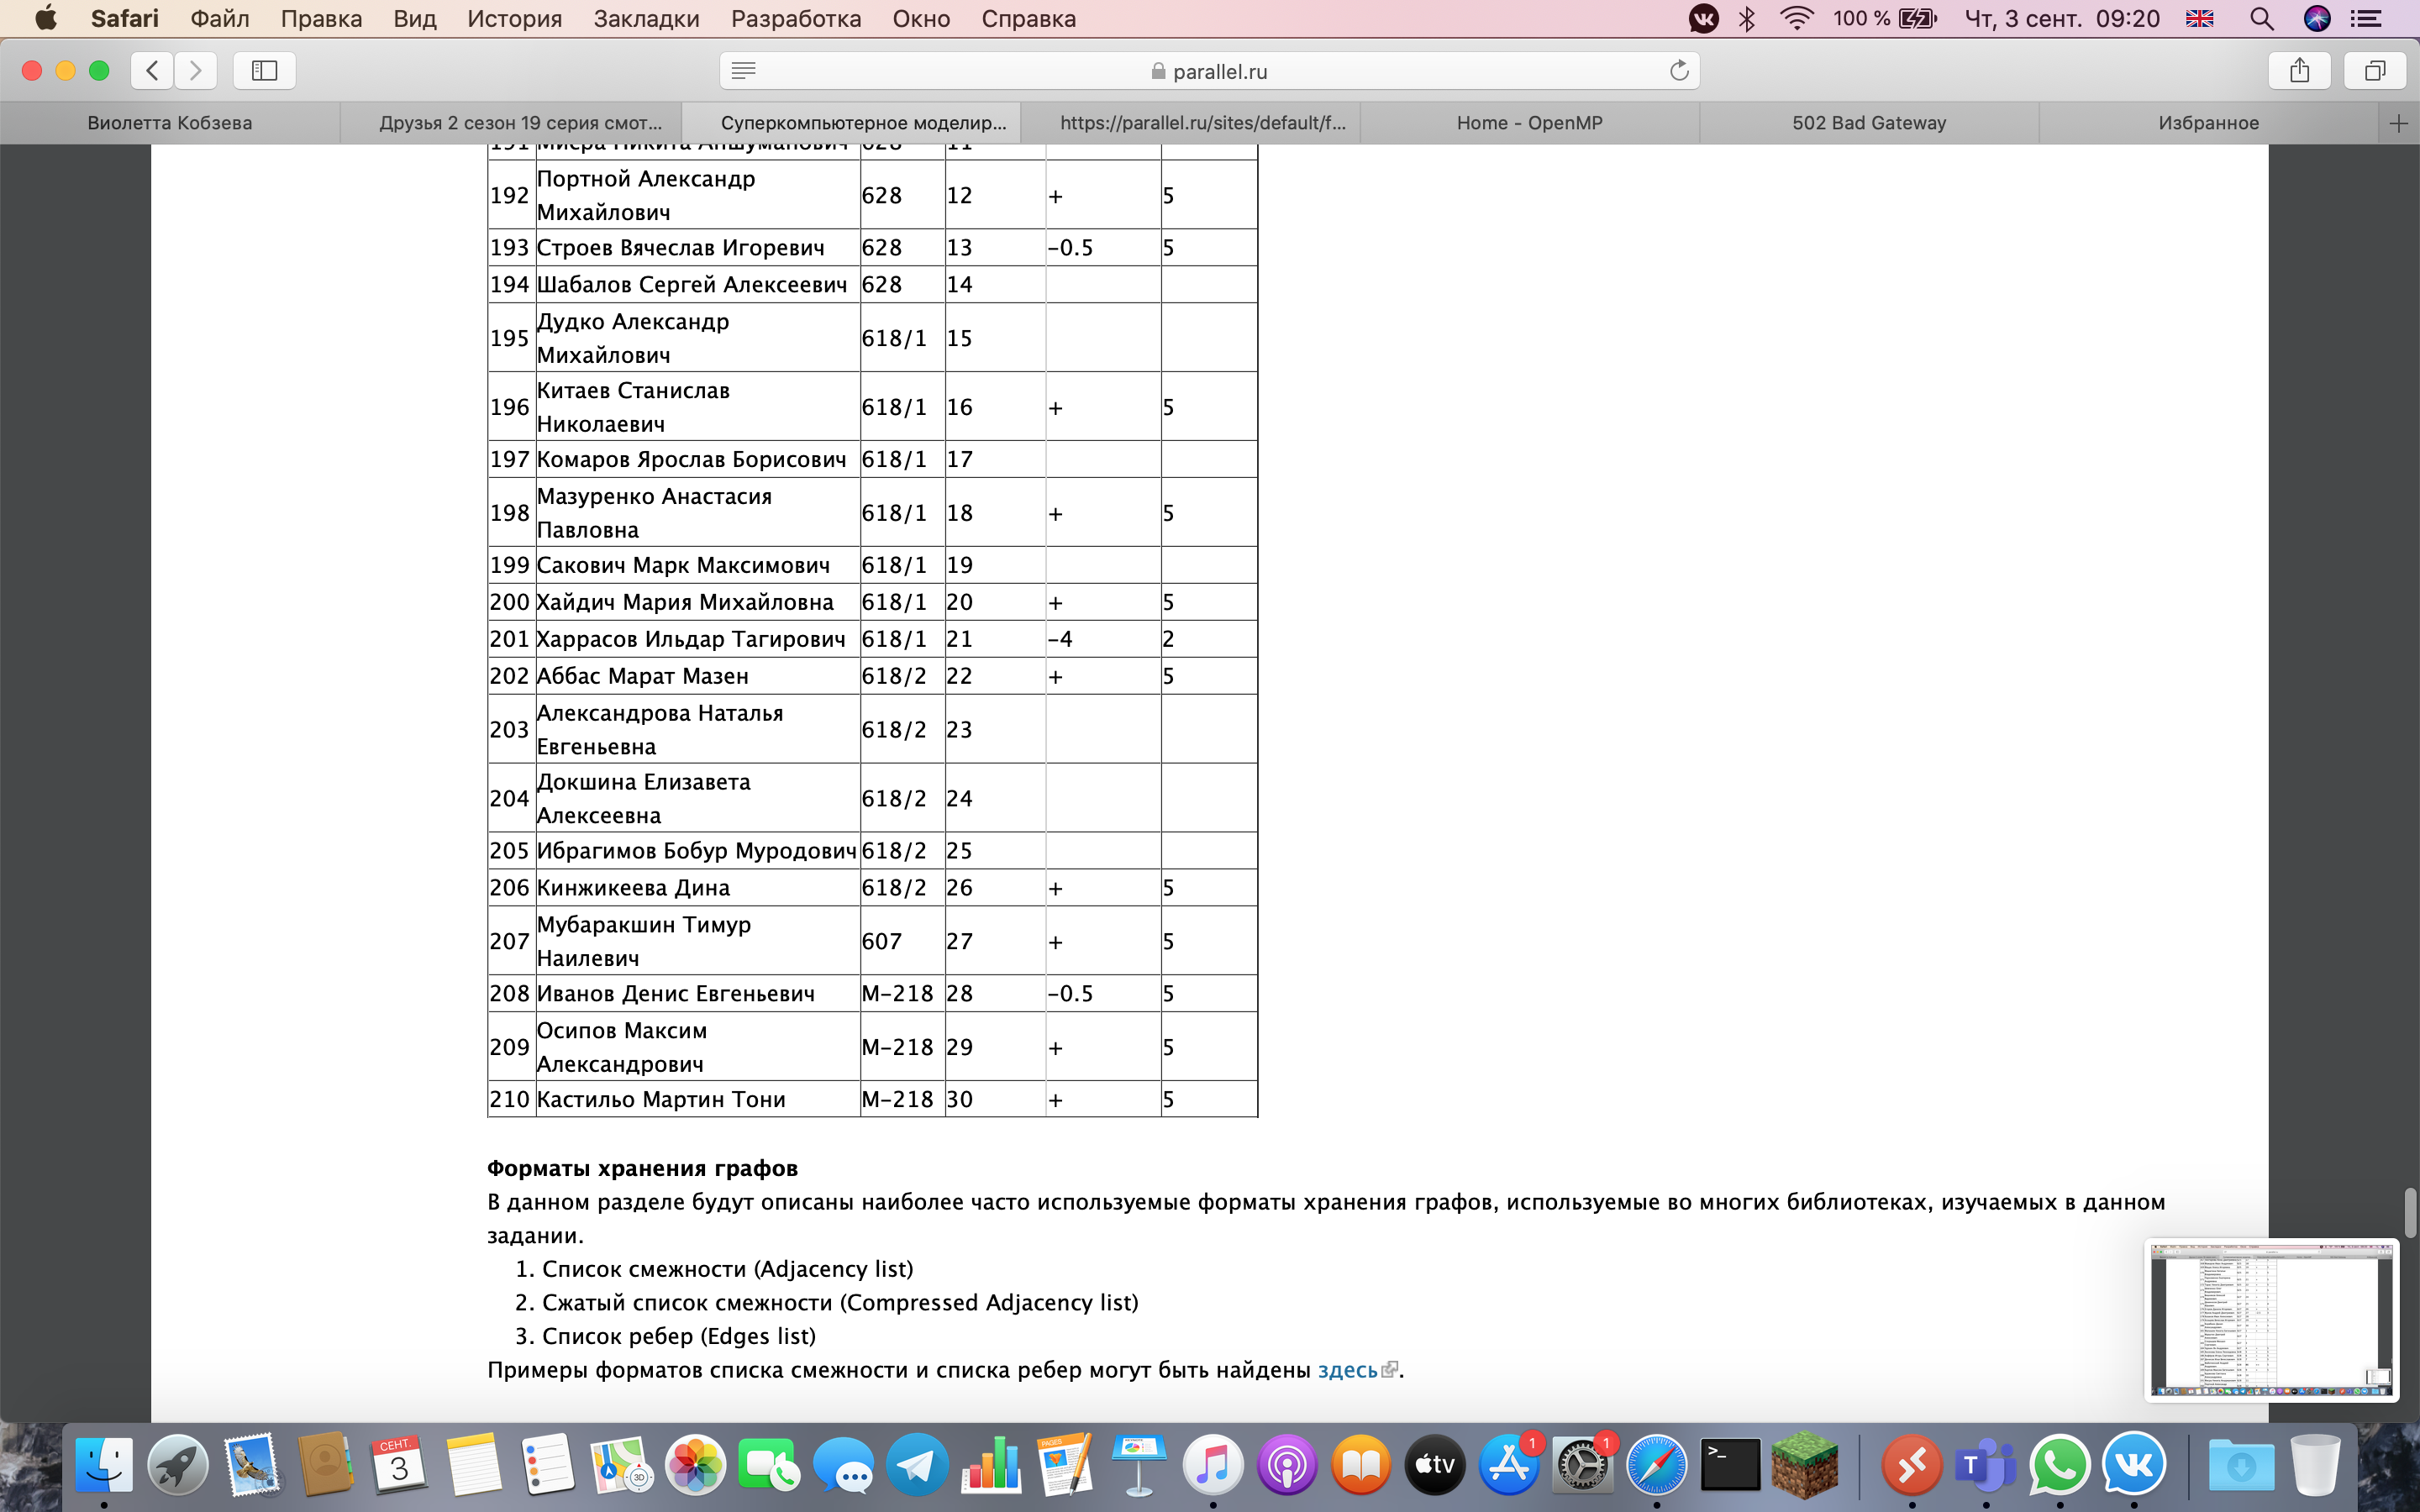Image resolution: width=2420 pixels, height=1512 pixels.
Task: Open Spotlight search in menu bar
Action: (2261, 18)
